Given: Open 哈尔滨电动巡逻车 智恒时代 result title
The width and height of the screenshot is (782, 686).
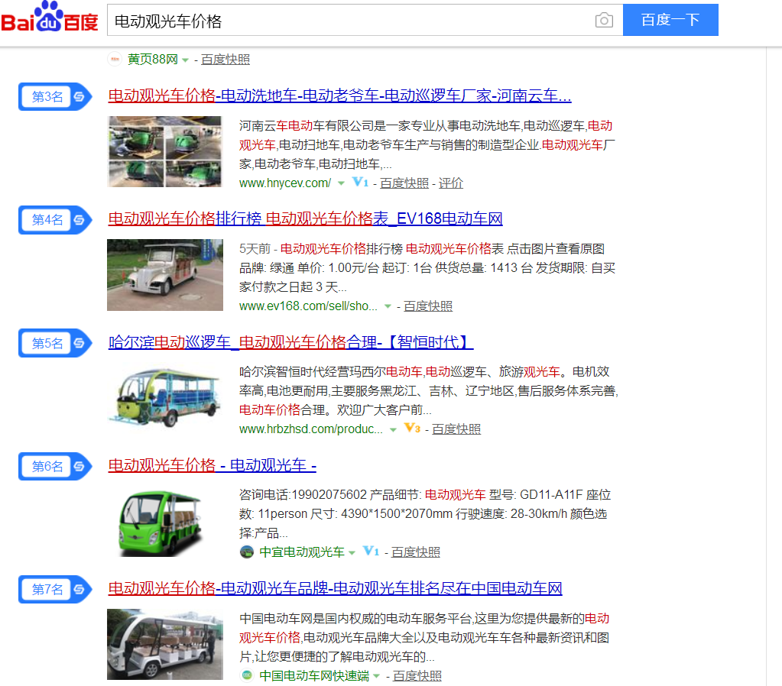Looking at the screenshot, I should 290,342.
